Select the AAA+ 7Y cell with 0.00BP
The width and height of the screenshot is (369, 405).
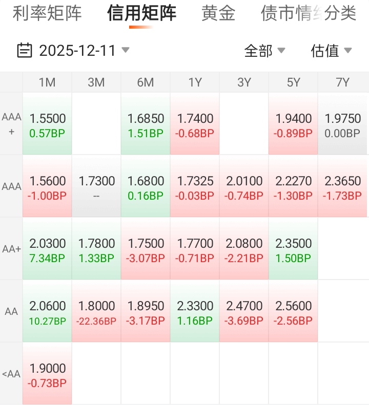(x=342, y=124)
